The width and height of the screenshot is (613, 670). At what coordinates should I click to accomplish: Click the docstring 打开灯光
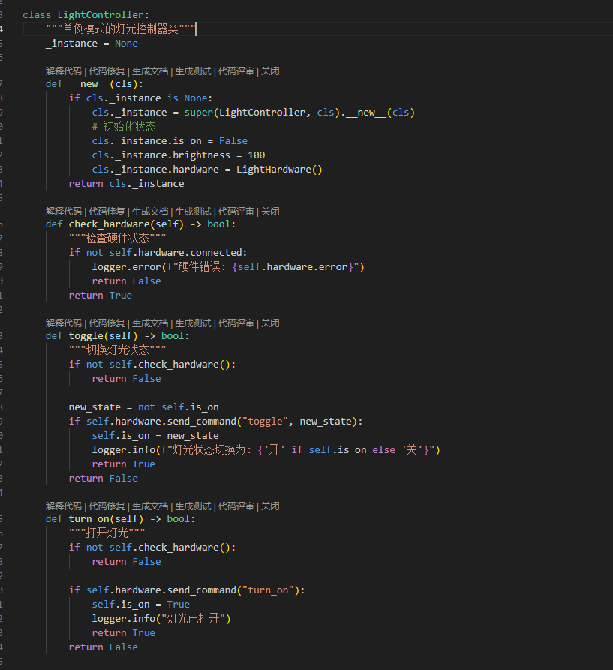point(107,533)
